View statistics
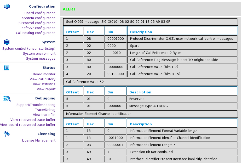The height and width of the screenshot is (163, 242). tap(44, 84)
